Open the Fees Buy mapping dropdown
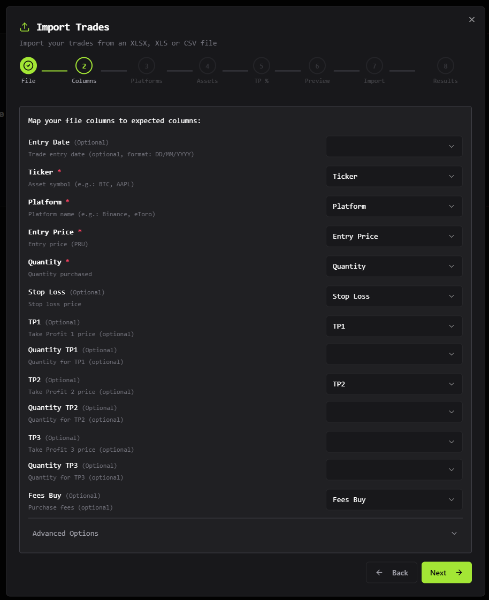489x600 pixels. coord(394,499)
